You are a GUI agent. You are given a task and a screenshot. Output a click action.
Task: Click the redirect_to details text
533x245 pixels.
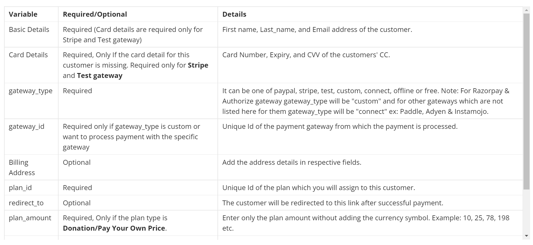[x=333, y=203]
